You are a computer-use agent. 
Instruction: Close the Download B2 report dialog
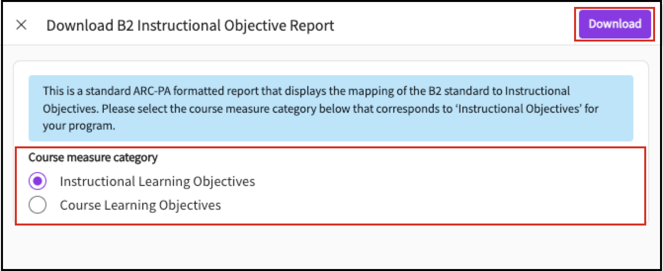[21, 25]
